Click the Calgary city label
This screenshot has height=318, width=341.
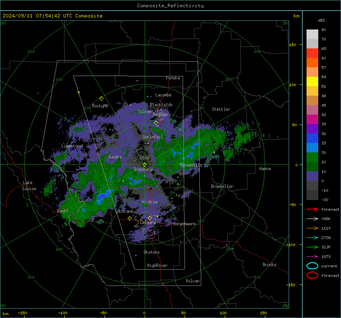click(148, 222)
